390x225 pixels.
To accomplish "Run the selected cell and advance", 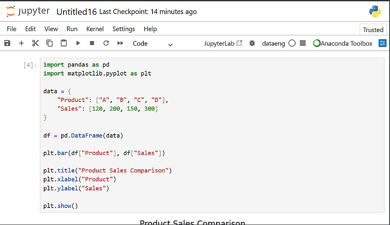I will (x=78, y=43).
